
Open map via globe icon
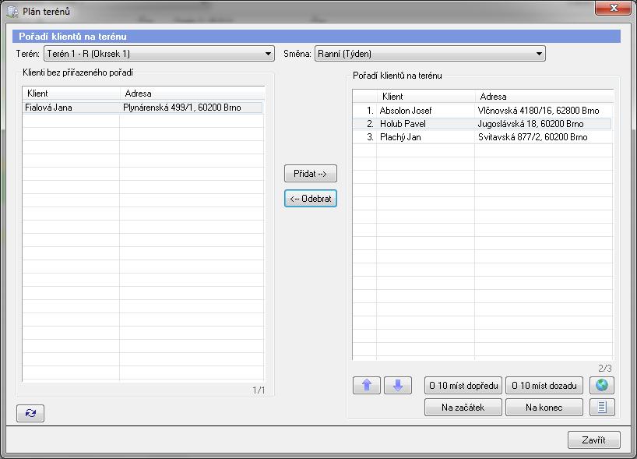[x=602, y=385]
